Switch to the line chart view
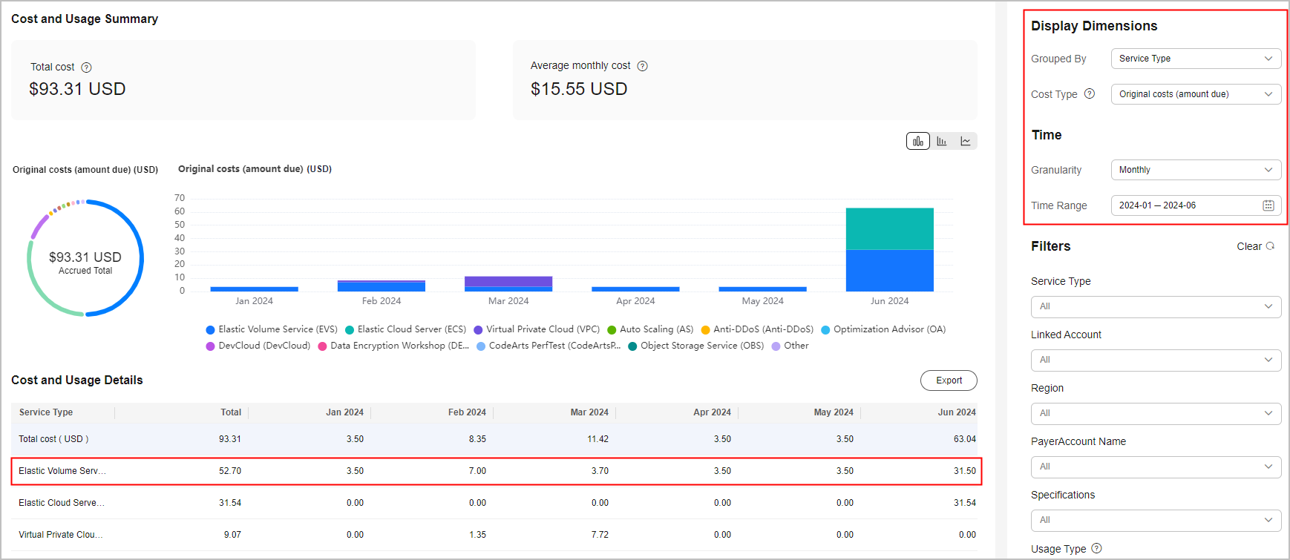The width and height of the screenshot is (1290, 560). pos(966,141)
